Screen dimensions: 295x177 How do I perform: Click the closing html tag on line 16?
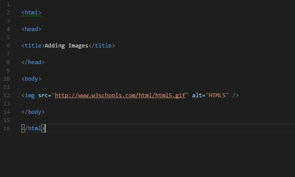[33, 129]
